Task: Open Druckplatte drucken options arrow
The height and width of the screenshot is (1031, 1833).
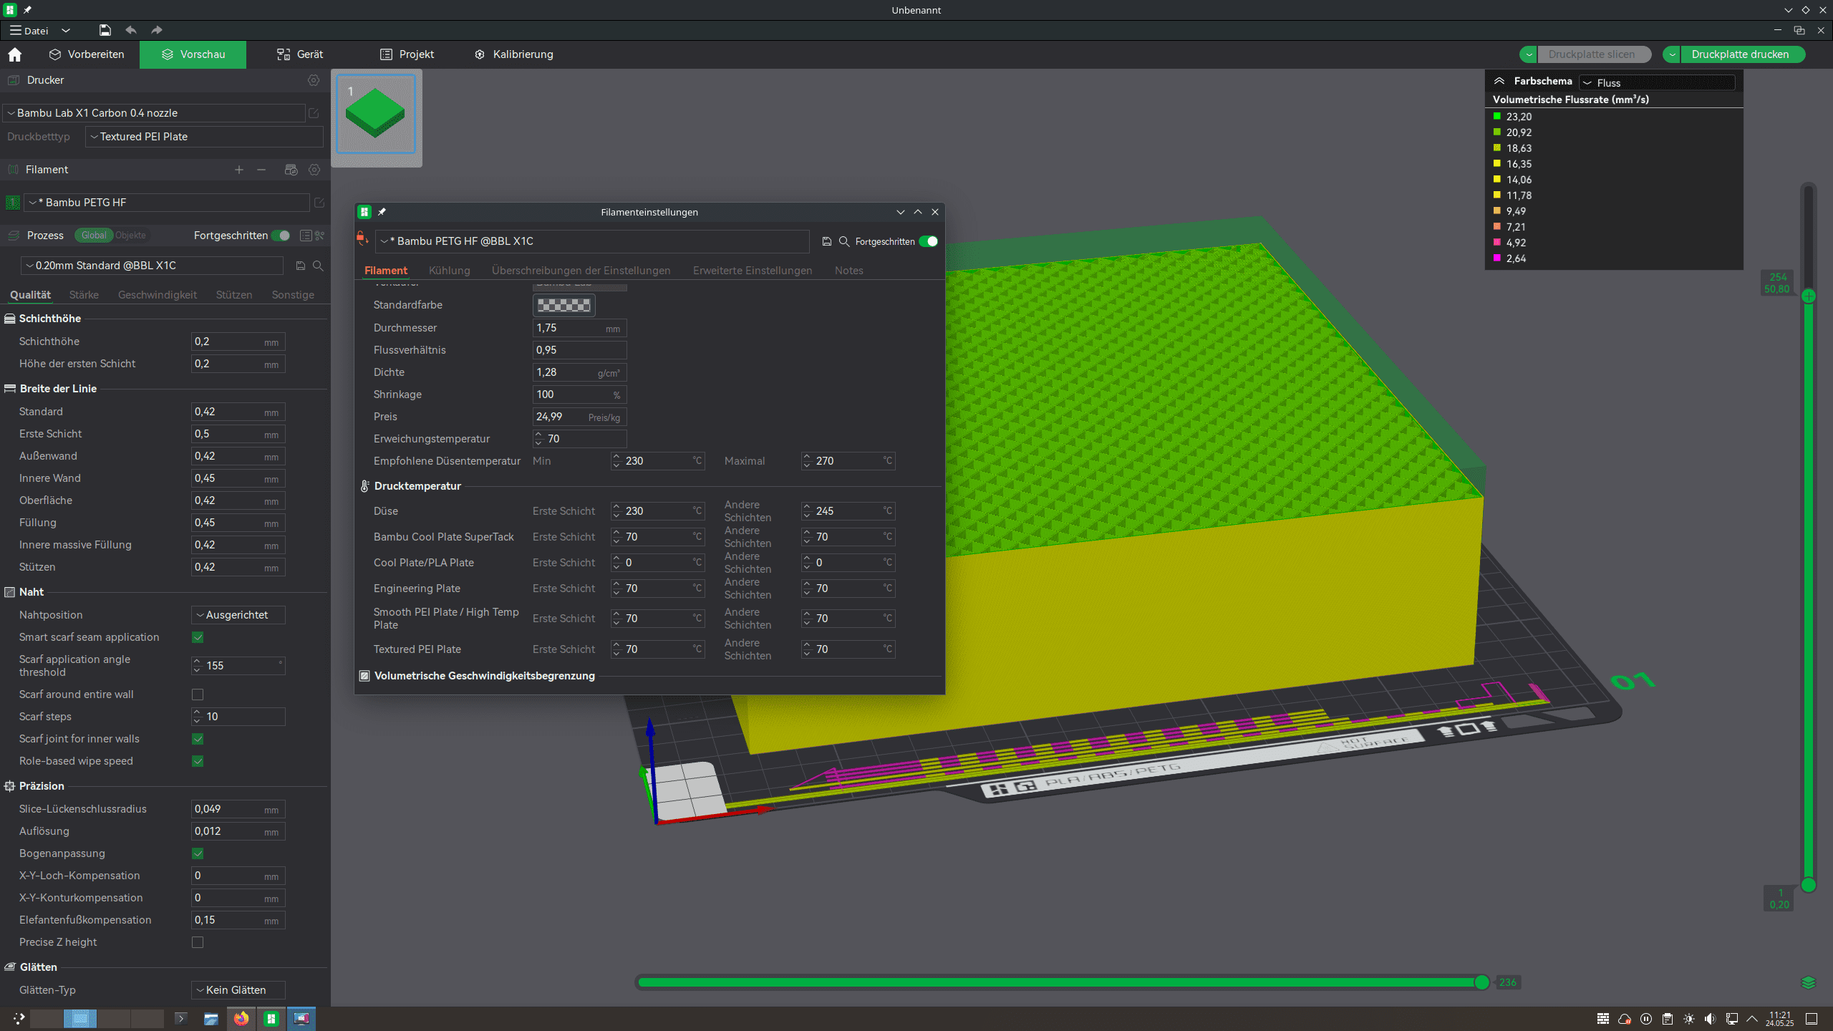Action: tap(1672, 54)
